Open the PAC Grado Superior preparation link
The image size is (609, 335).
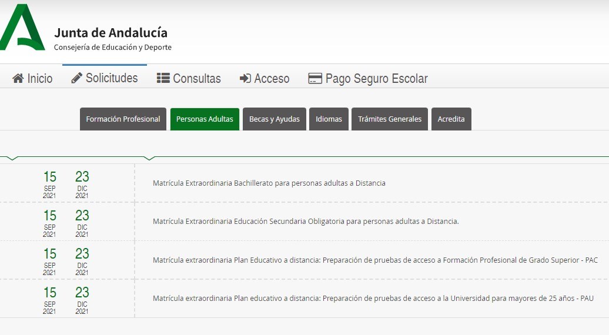pos(374,260)
